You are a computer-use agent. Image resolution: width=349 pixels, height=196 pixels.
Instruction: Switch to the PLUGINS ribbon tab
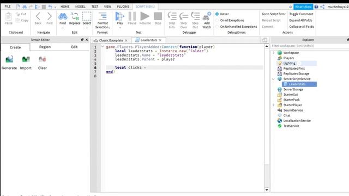(x=123, y=7)
